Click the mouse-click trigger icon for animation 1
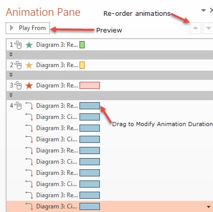This screenshot has width=213, height=212. tap(18, 45)
